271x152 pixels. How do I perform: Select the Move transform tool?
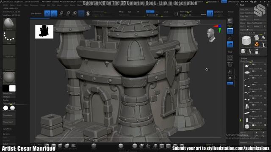click(x=61, y=14)
